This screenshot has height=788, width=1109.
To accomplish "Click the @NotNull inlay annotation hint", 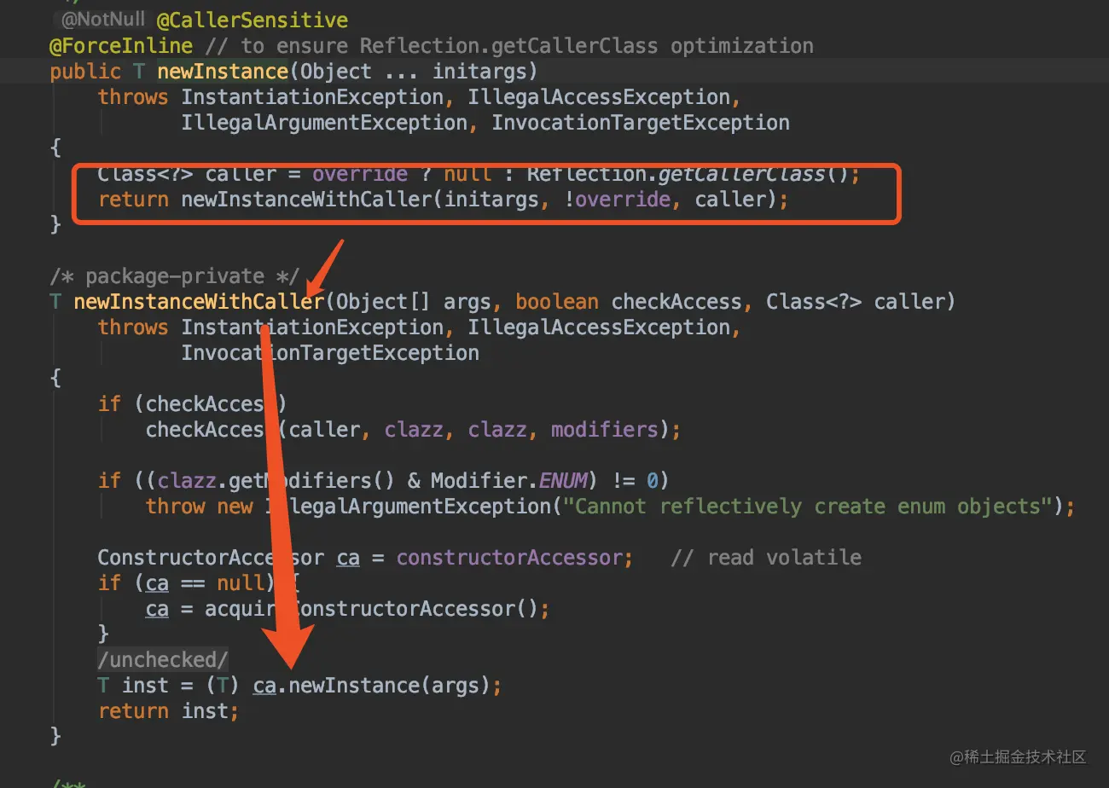I will tap(103, 19).
